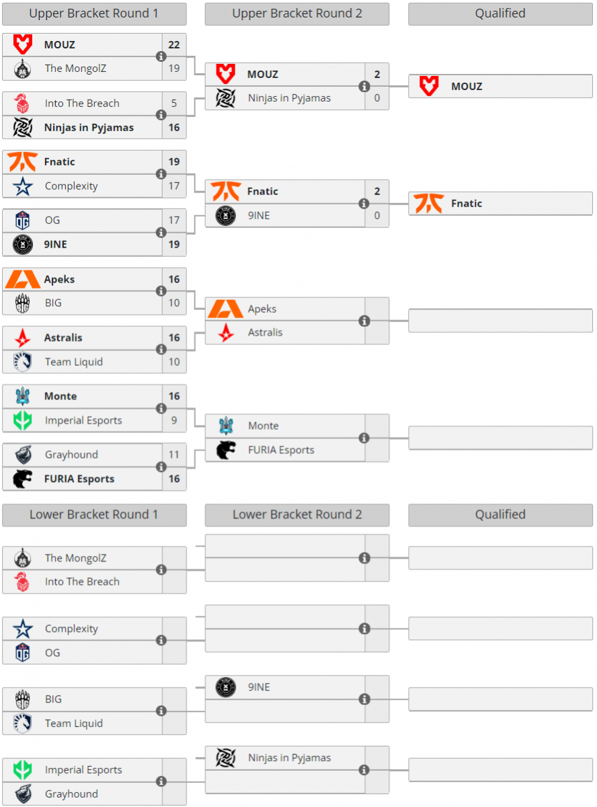The image size is (597, 807).
Task: Show match details for Fnatic vs 9INE
Action: coord(364,203)
